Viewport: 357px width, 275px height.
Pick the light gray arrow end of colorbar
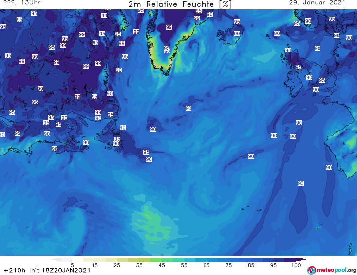tap(56, 259)
